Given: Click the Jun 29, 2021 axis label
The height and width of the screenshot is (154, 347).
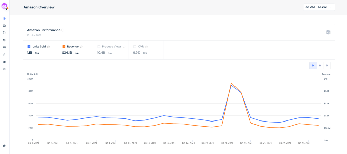Looking at the screenshot, I should (x=303, y=143).
